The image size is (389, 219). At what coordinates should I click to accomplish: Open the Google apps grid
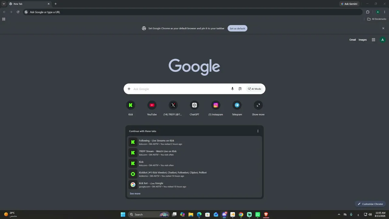pos(374,40)
